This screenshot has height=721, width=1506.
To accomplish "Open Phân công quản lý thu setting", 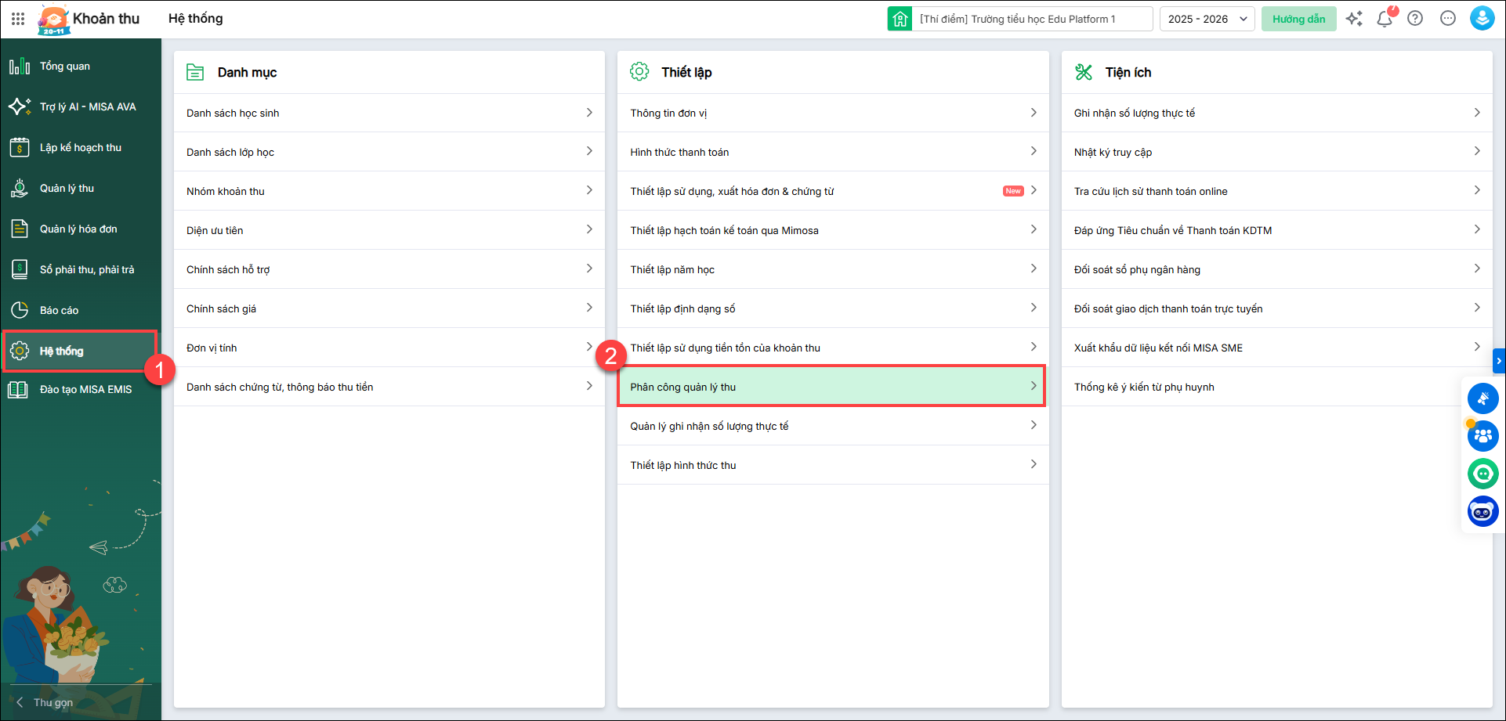I will click(831, 387).
